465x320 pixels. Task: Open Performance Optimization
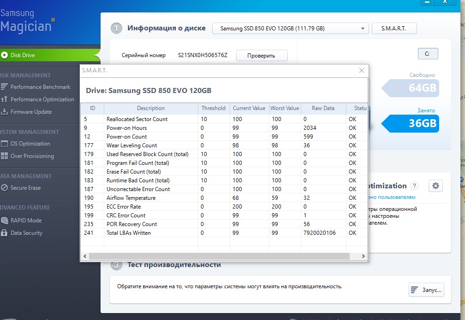[x=42, y=99]
